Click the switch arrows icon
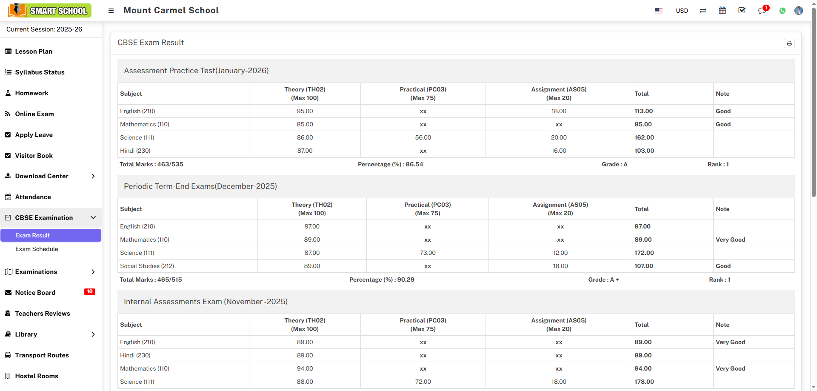 coord(703,11)
